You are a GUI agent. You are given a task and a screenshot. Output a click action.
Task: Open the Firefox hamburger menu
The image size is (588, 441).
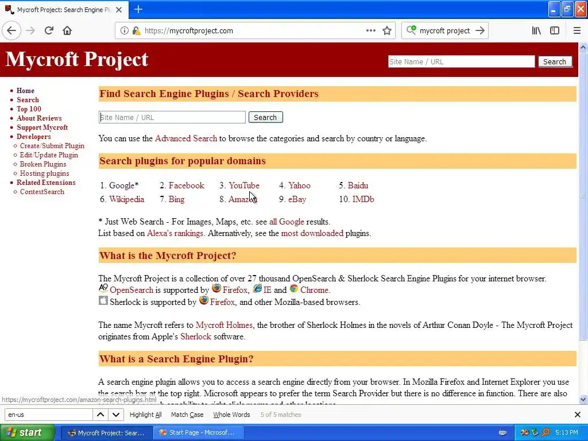(577, 31)
